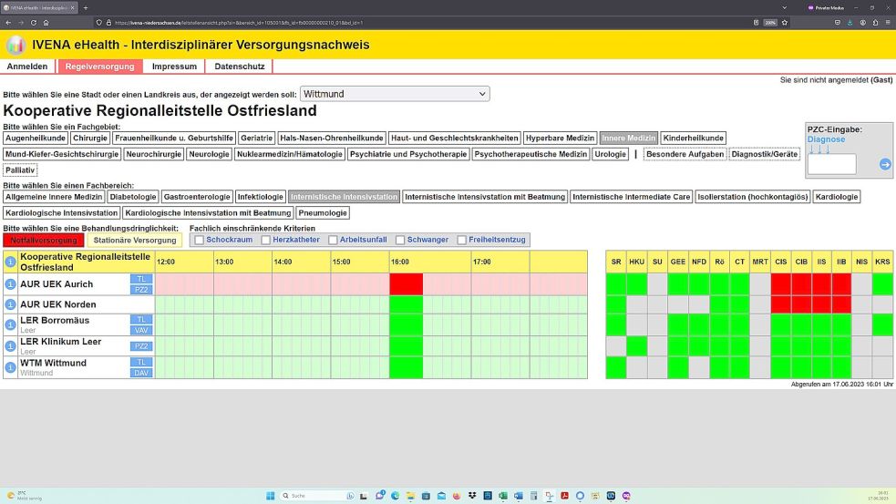The height and width of the screenshot is (504, 896).
Task: Open a new browser tab
Action: pyautogui.click(x=86, y=8)
